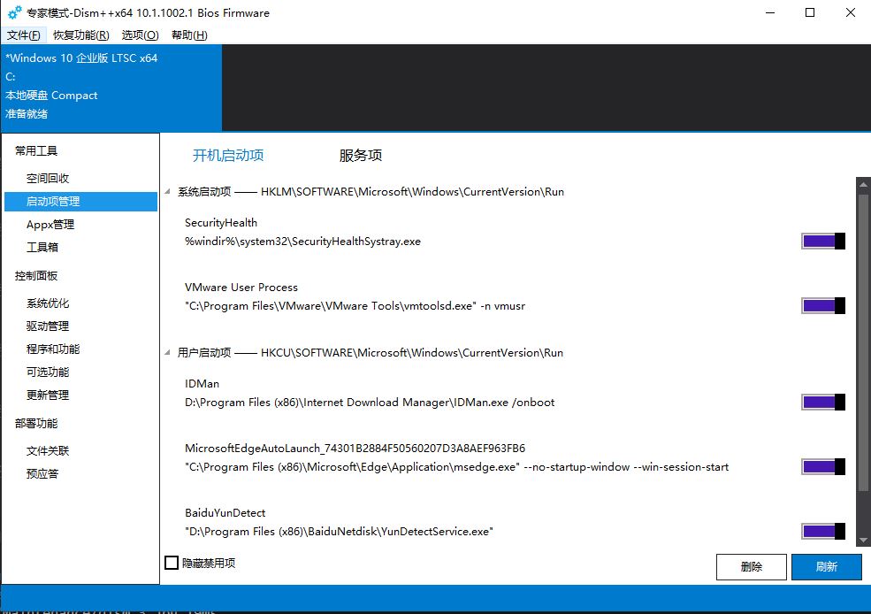
Task: Open the 文件(F) menu
Action: [x=23, y=35]
